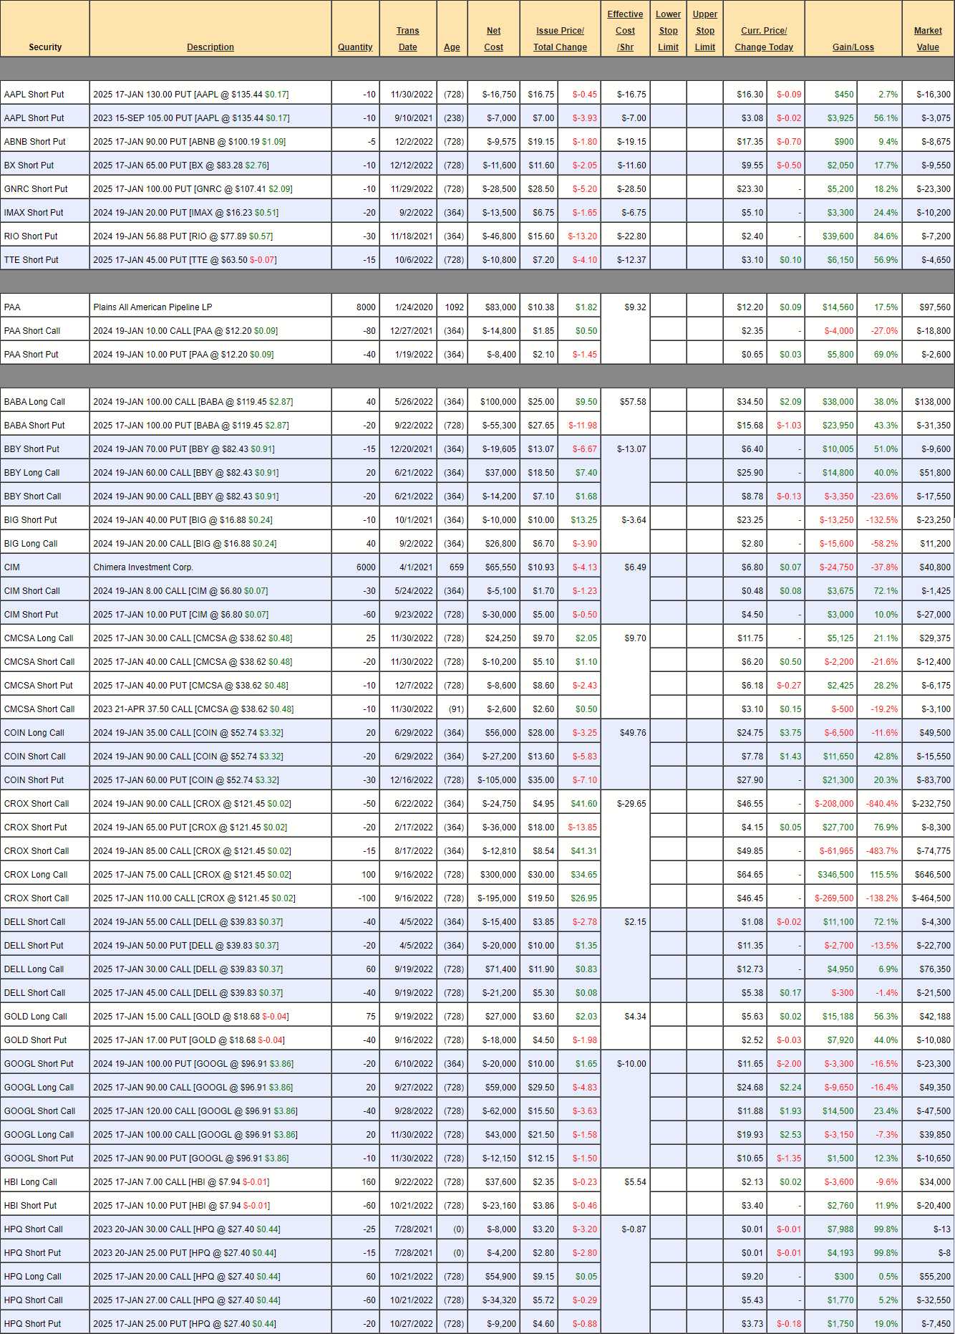
Task: Click the Security column header
Action: (x=45, y=47)
